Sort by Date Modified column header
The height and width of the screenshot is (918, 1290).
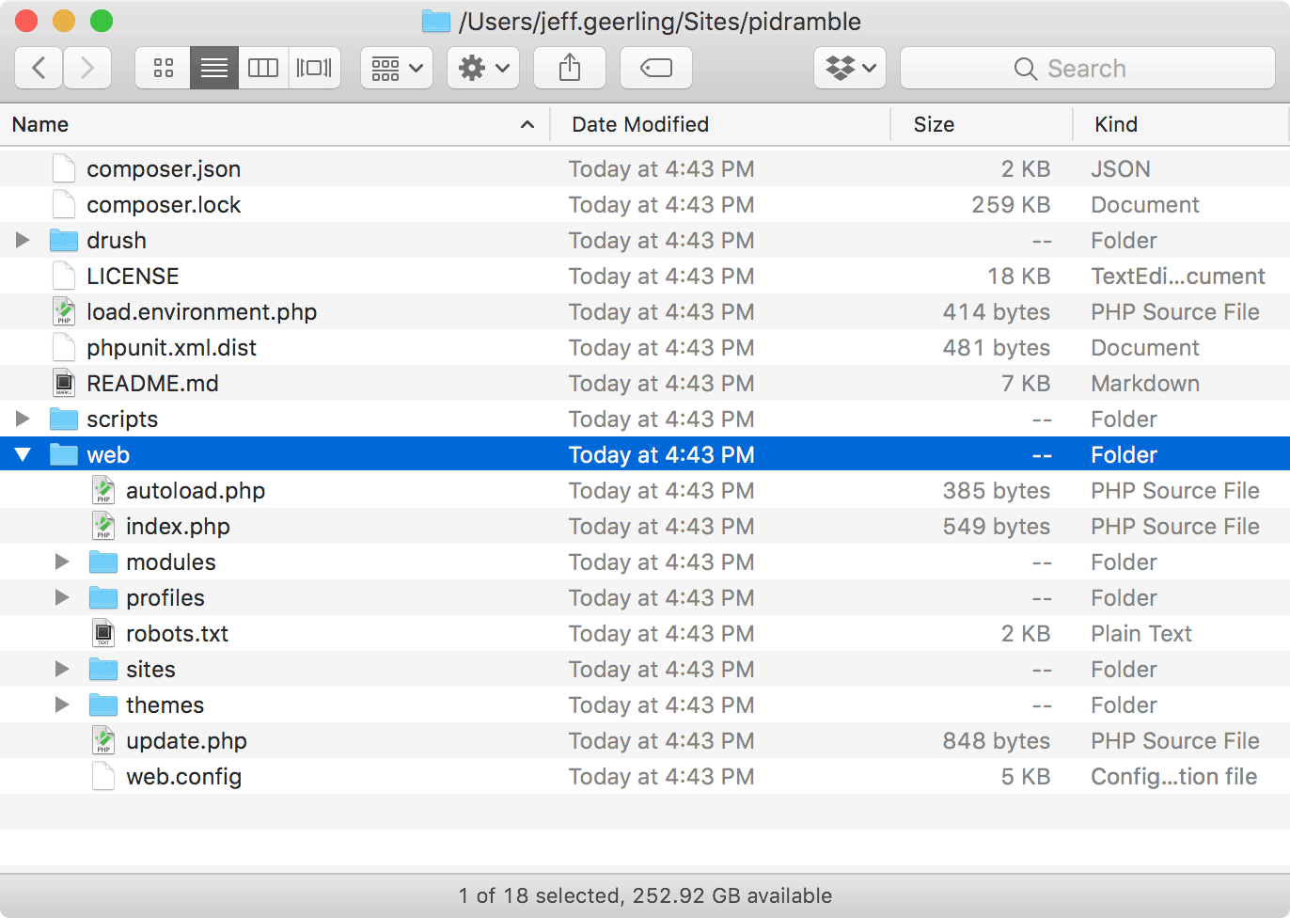[720, 124]
